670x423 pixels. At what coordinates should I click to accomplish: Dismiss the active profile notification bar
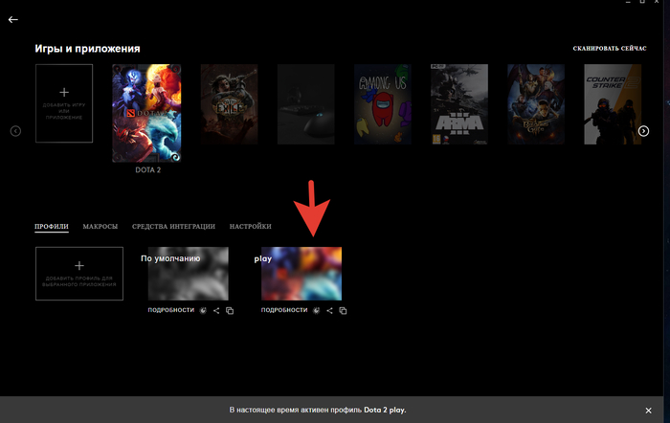tap(648, 410)
